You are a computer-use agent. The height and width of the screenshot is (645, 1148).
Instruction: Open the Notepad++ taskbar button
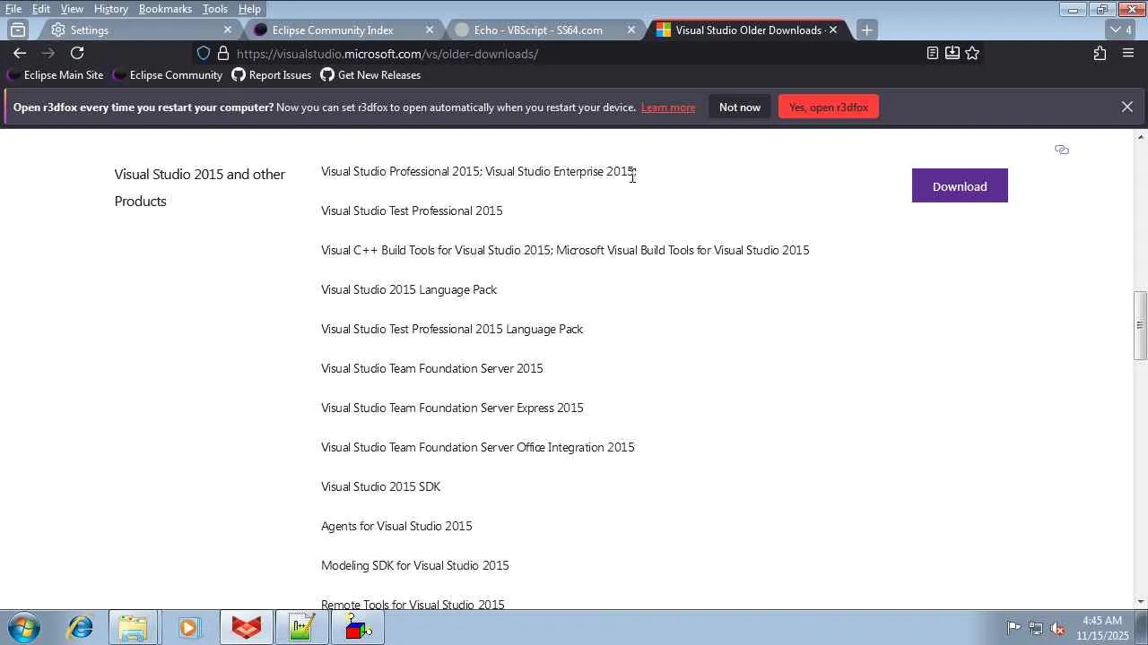point(301,628)
